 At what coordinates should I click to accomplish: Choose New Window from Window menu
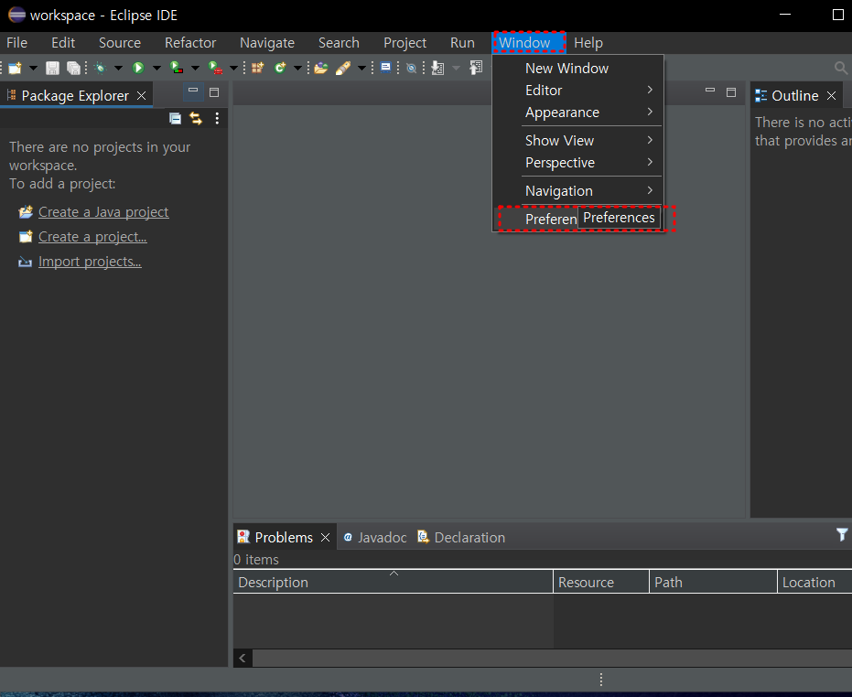click(x=577, y=69)
